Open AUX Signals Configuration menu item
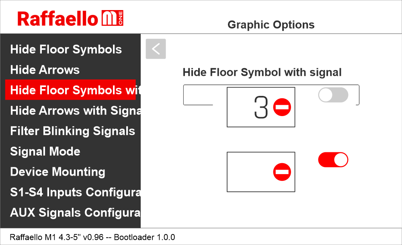Image resolution: width=402 pixels, height=245 pixels. click(75, 212)
